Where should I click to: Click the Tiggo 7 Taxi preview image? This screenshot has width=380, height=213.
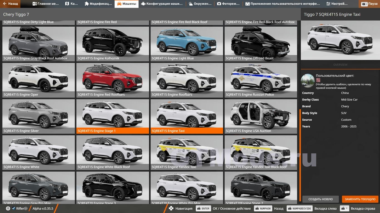[x=340, y=40]
